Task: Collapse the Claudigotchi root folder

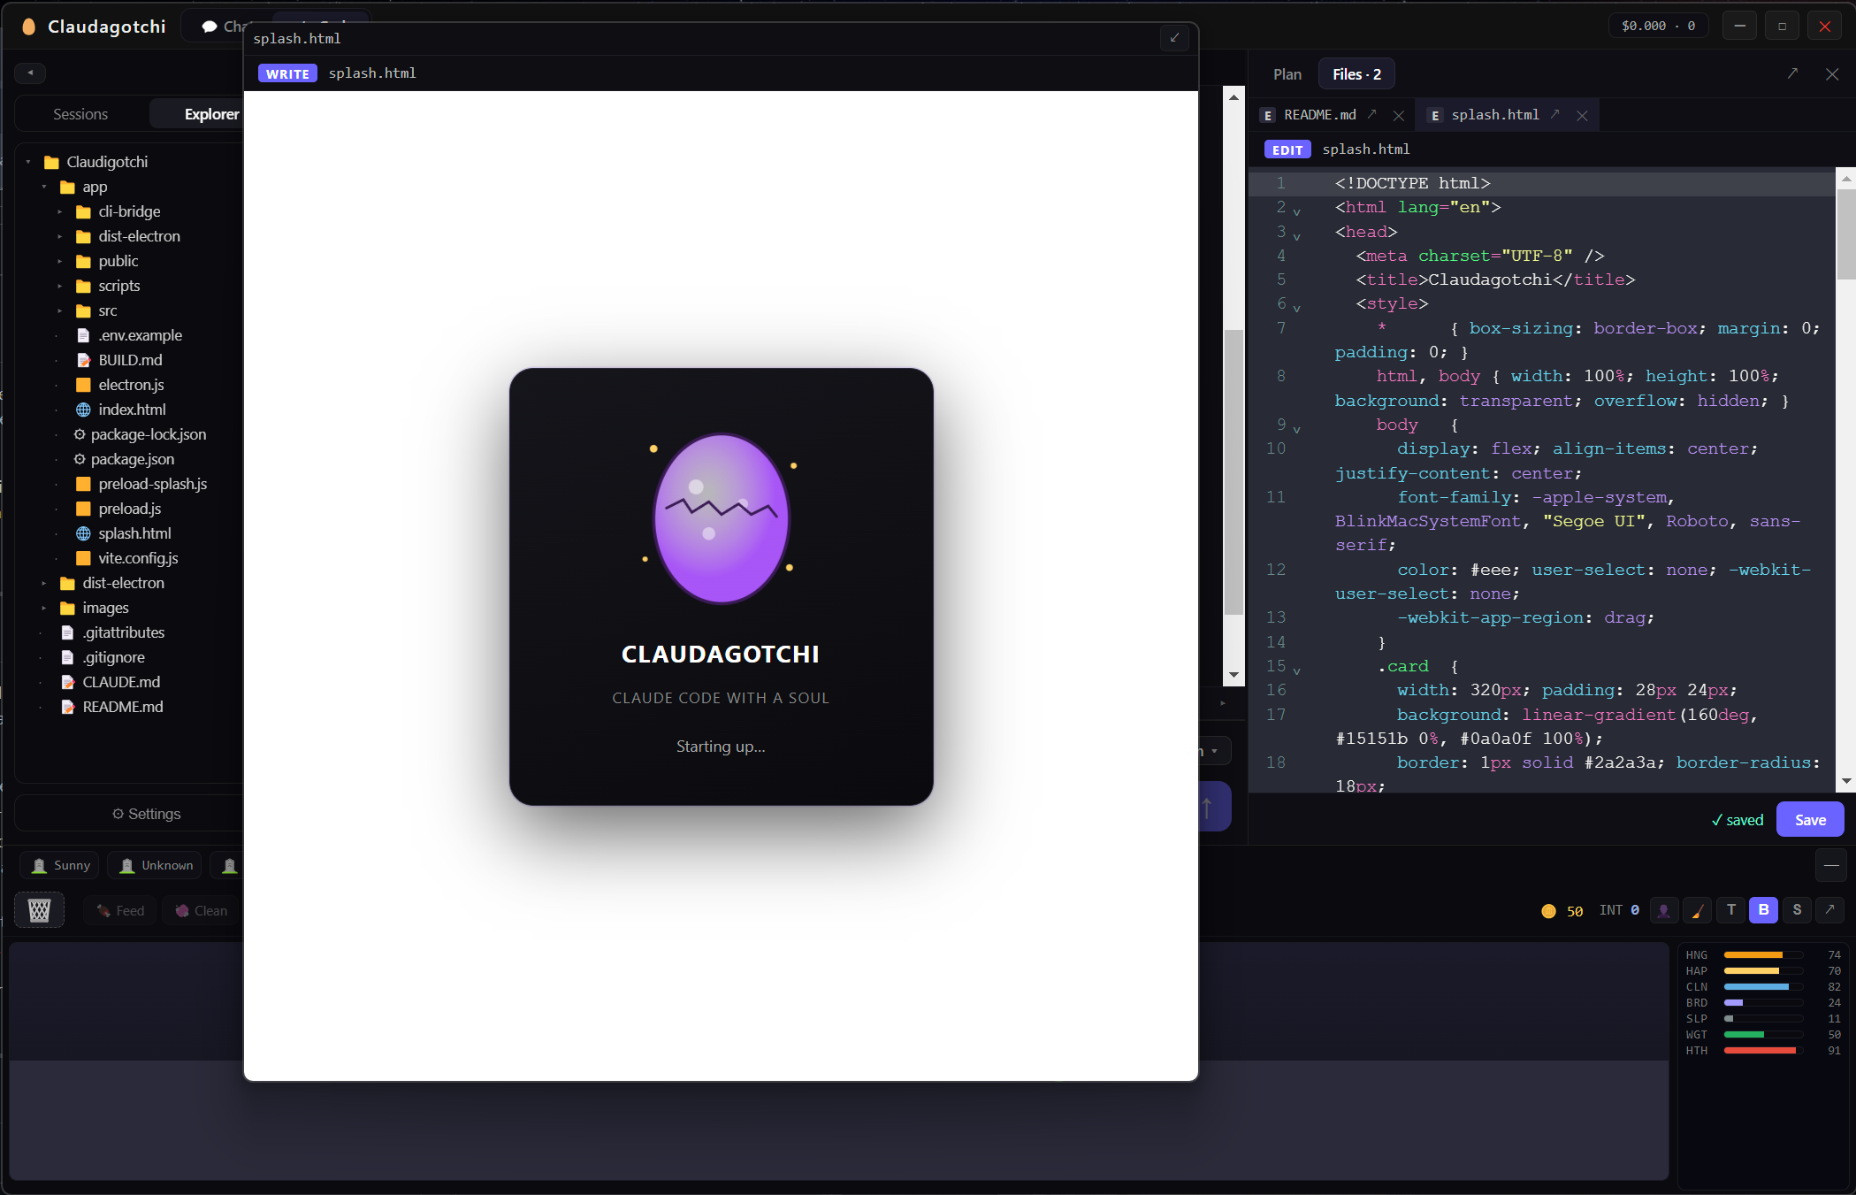Action: tap(28, 162)
